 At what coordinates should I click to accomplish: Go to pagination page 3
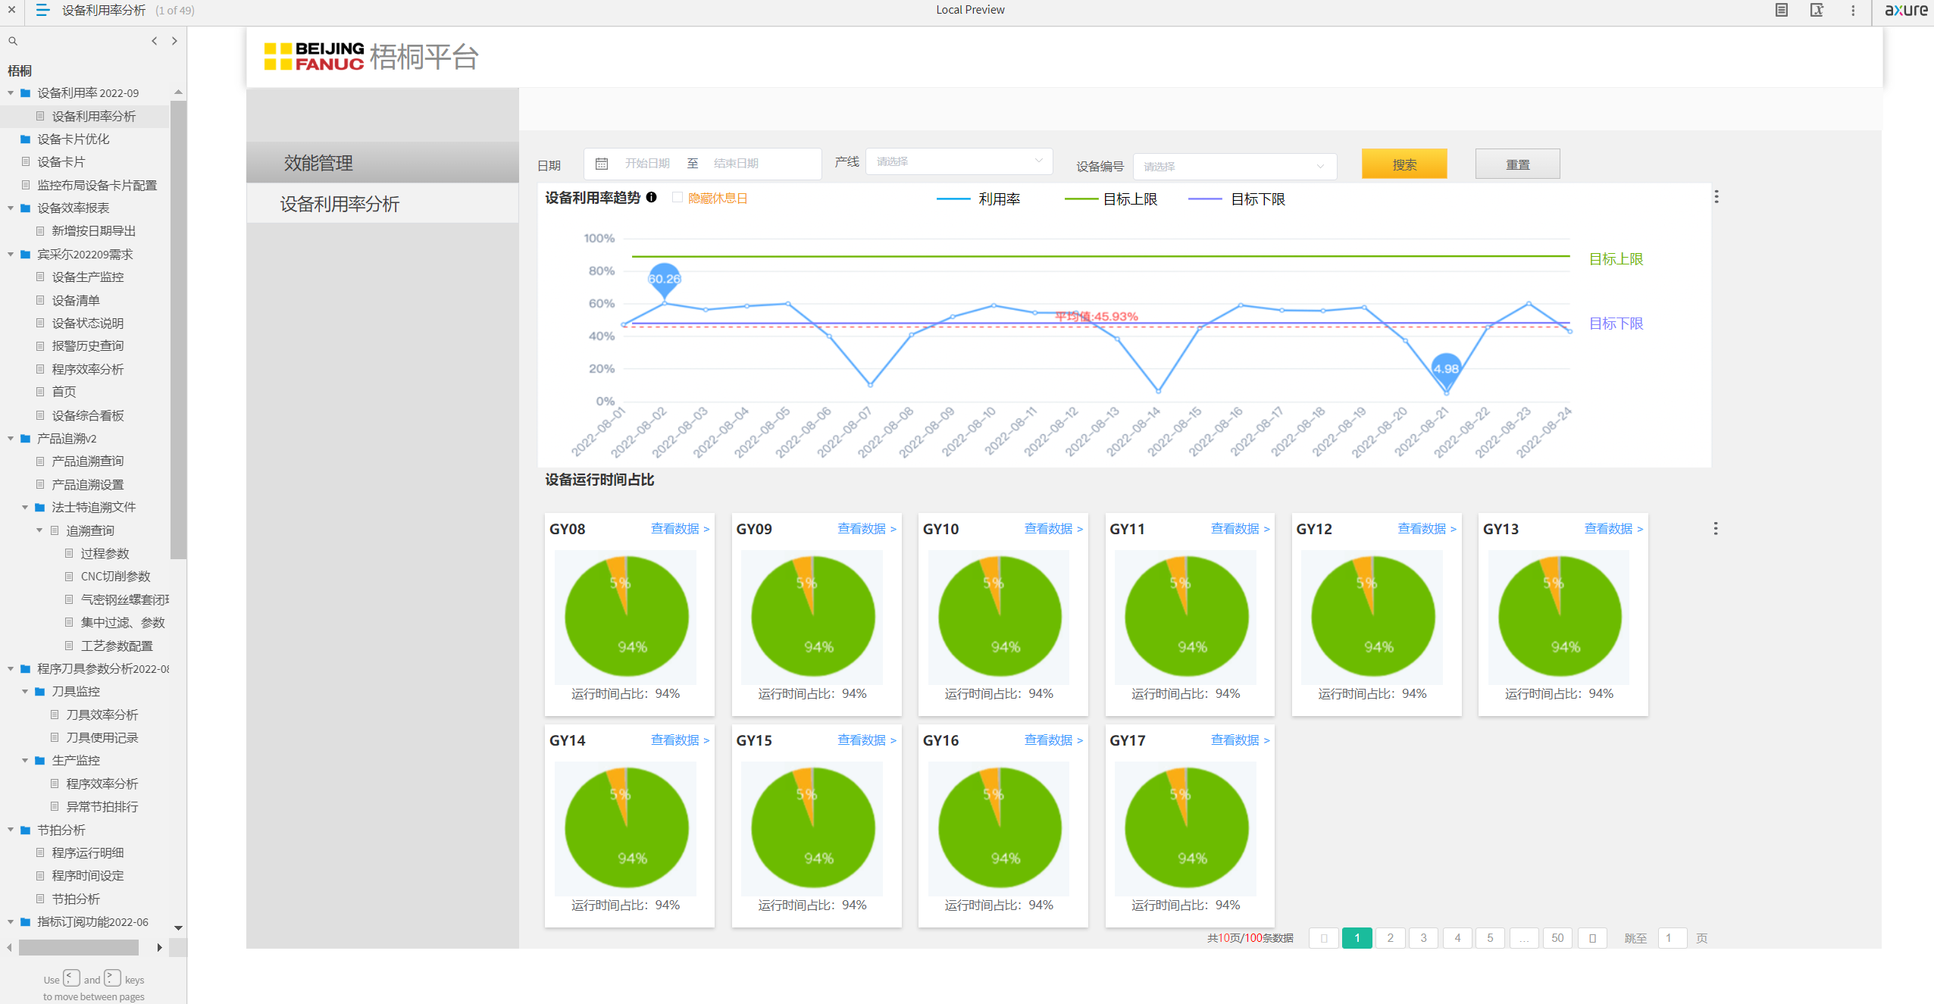click(x=1423, y=938)
